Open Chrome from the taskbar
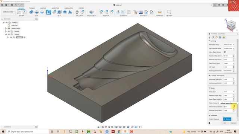239x134 pixels. (119, 131)
